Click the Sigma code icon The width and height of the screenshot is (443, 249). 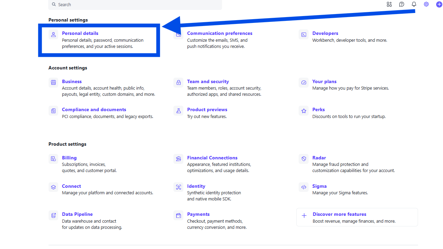pos(303,187)
